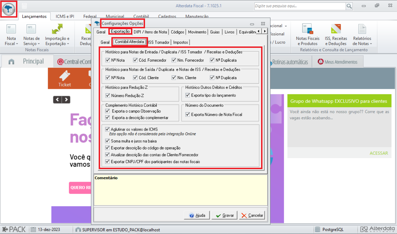Toggle Atualizar descrição das contas checkbox
The image size is (397, 234).
[x=108, y=155]
